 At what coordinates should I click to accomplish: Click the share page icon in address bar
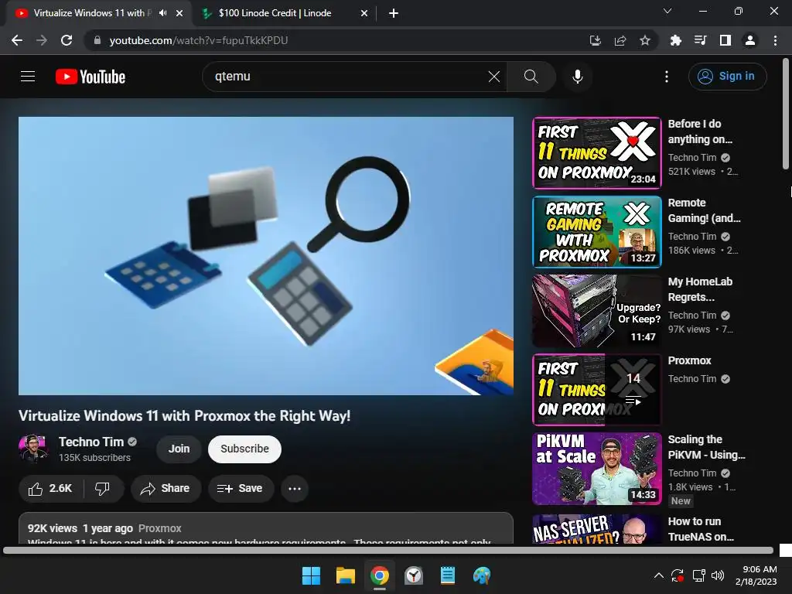620,40
